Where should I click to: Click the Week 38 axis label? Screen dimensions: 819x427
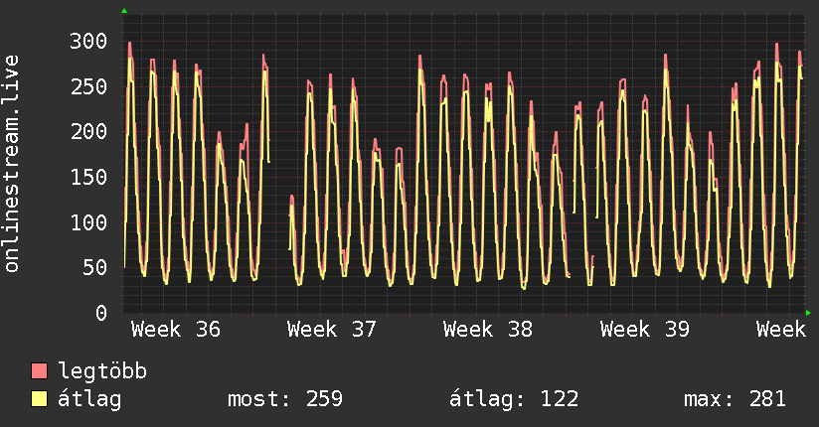coord(488,330)
